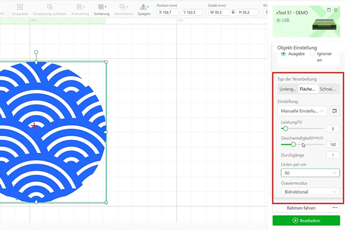Viewport: 345px width, 230px height.
Task: Select the Ausgabe radio option
Action: click(x=283, y=54)
